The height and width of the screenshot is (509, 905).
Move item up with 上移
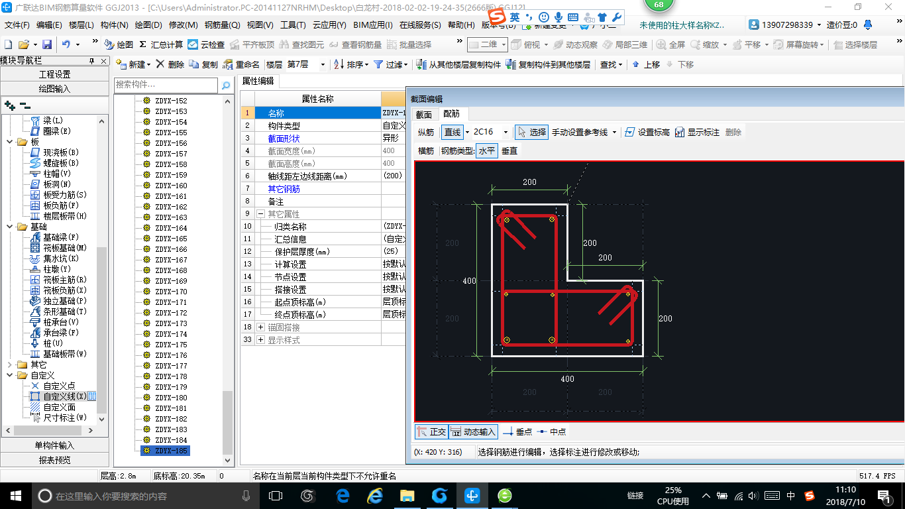(x=646, y=64)
